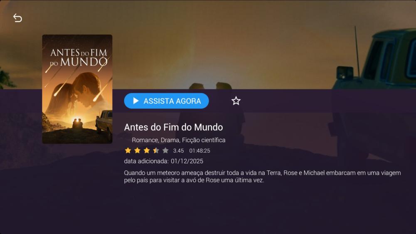This screenshot has height=234, width=416.
Task: Click the data adicionada label
Action: click(146, 161)
